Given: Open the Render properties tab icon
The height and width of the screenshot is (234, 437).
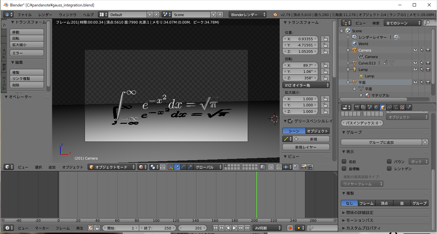Looking at the screenshot, I should coord(357,107).
